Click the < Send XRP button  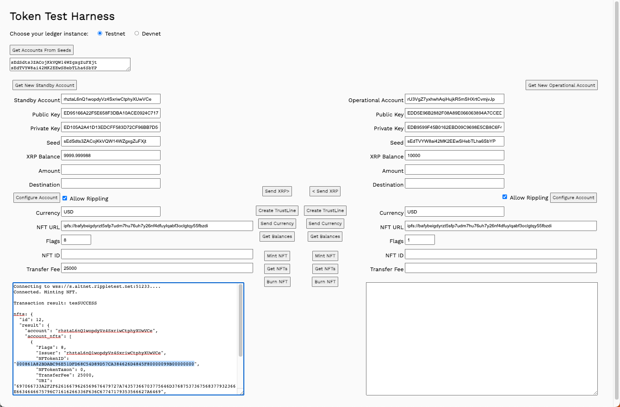pos(325,191)
